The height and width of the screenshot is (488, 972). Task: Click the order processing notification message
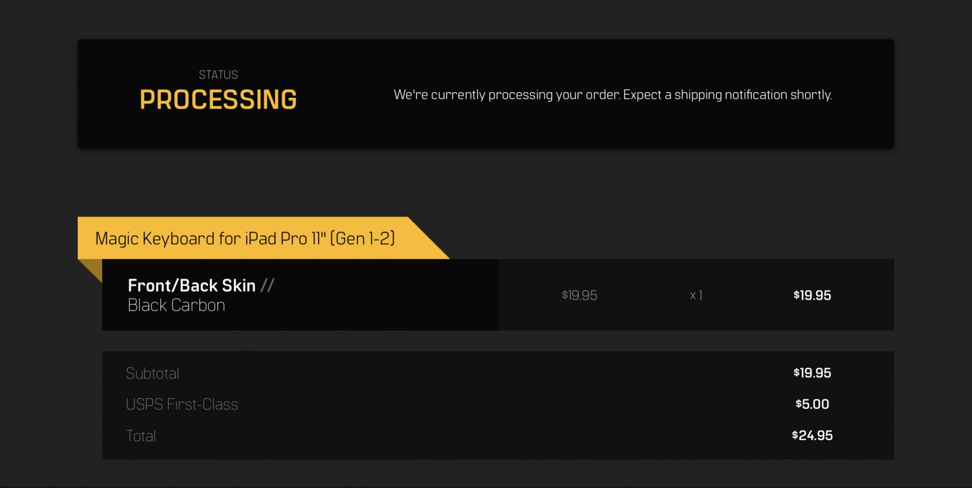tap(613, 95)
